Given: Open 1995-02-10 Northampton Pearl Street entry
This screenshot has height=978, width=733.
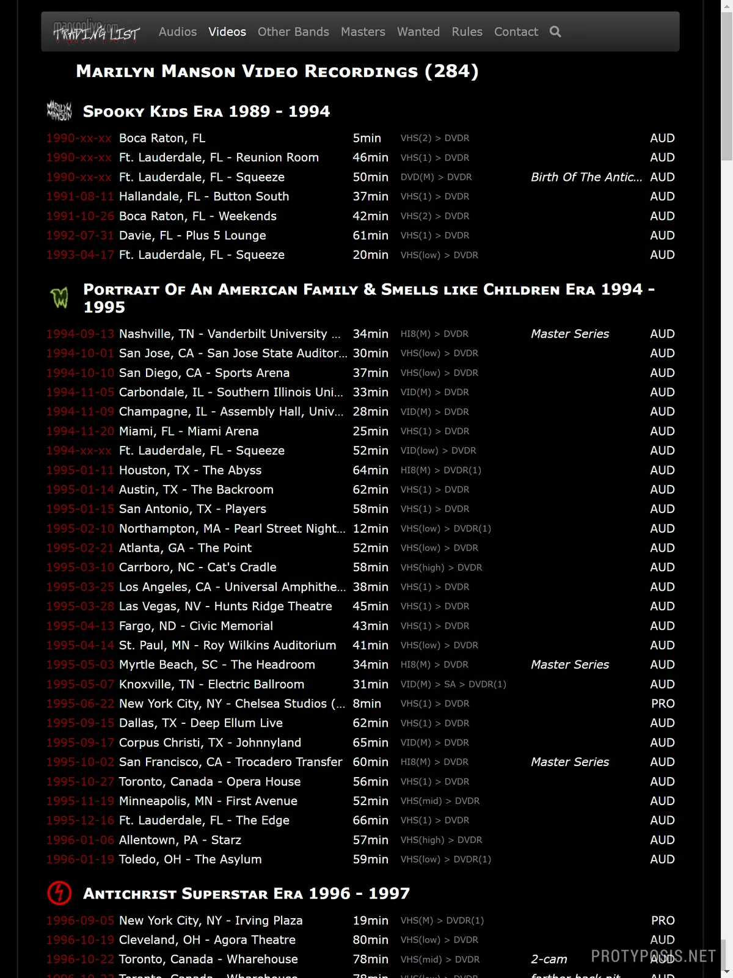Looking at the screenshot, I should (360, 528).
